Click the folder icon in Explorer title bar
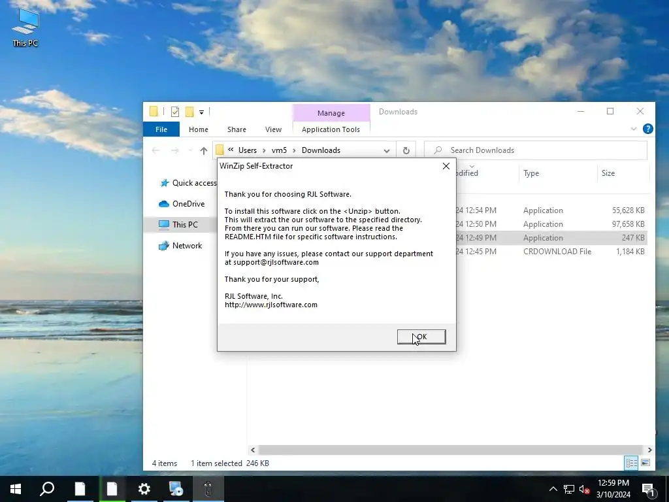The width and height of the screenshot is (669, 502). (x=154, y=112)
